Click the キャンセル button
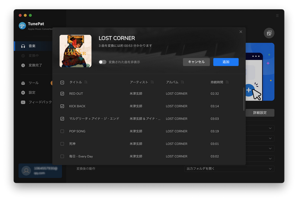This screenshot has width=298, height=201. [196, 62]
